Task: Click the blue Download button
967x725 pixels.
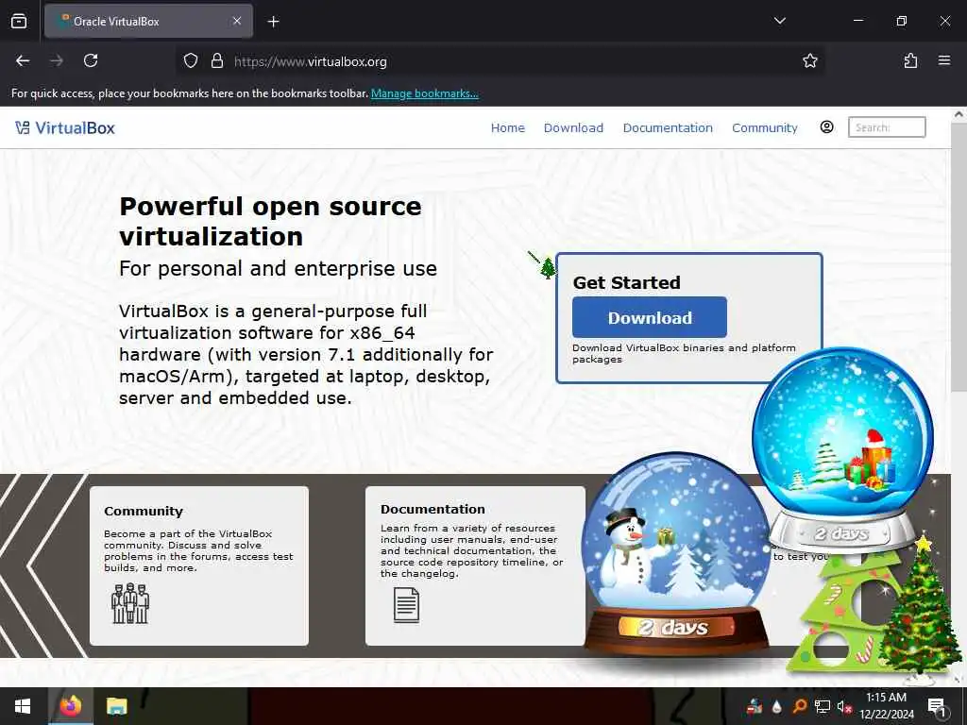Action: [x=650, y=317]
